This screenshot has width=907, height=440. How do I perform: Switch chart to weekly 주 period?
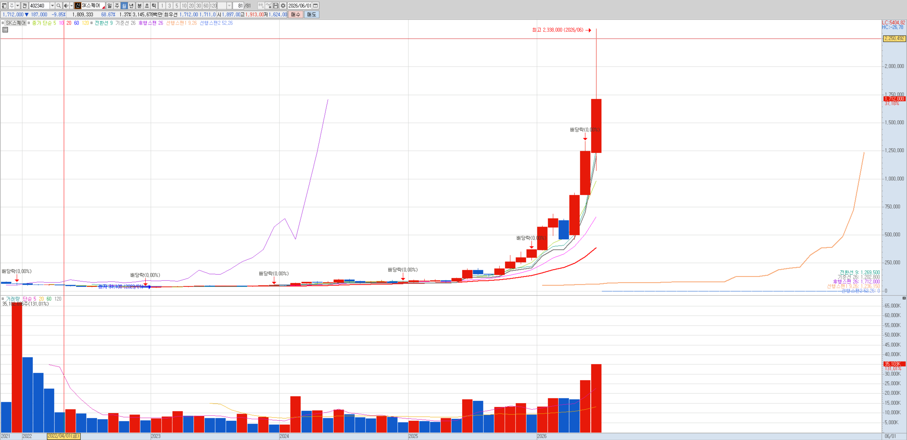[117, 6]
